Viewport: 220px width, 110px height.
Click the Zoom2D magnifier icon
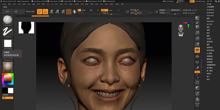click(197, 33)
